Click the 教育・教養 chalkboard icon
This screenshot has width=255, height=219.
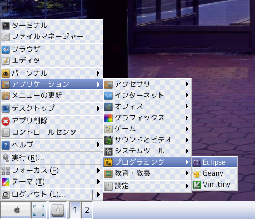[108, 173]
